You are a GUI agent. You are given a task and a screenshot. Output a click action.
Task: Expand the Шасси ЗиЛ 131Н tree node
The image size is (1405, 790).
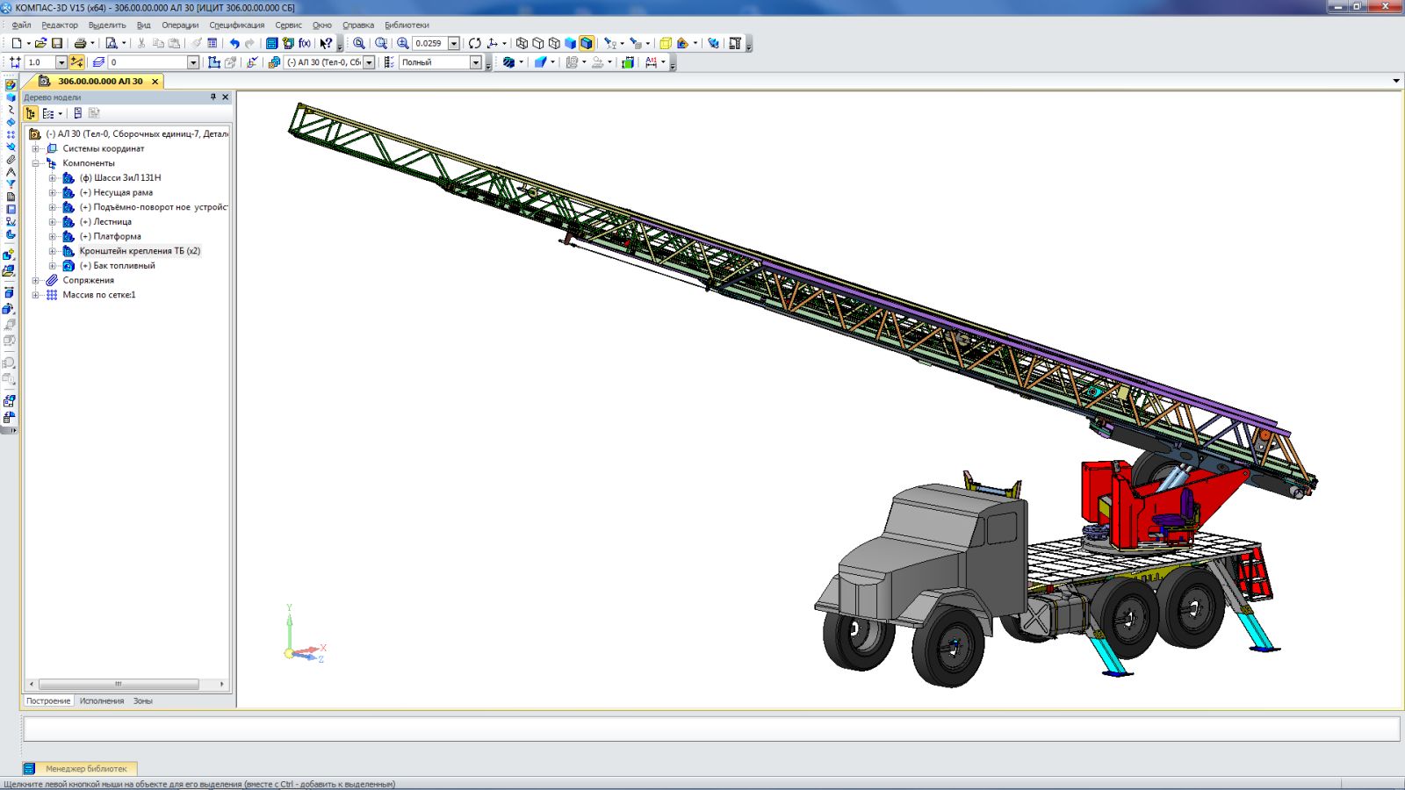tap(52, 178)
